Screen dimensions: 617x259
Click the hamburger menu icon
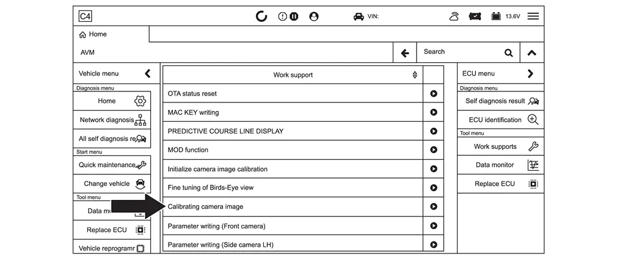coord(533,16)
